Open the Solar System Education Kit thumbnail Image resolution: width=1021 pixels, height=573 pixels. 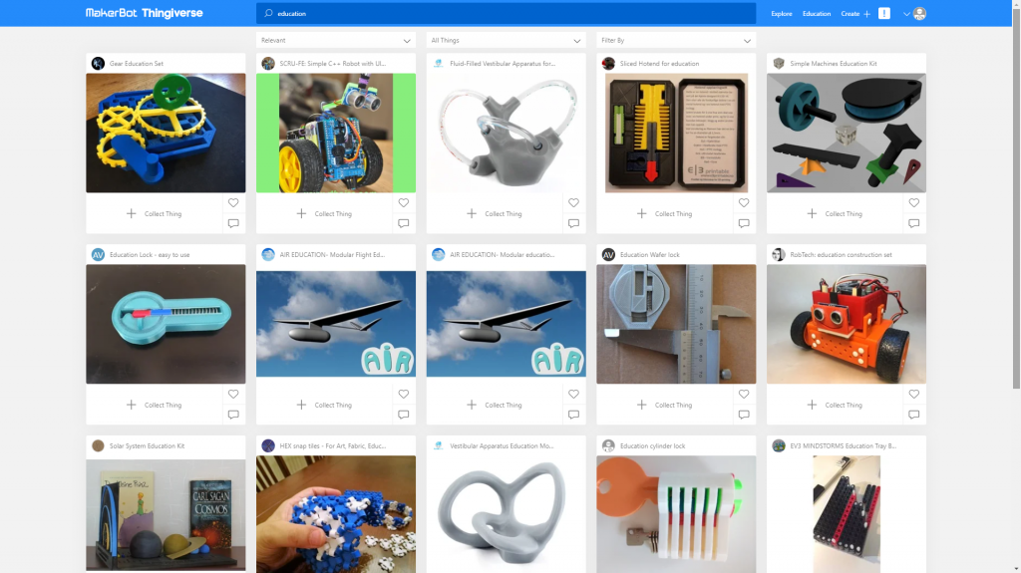pos(166,514)
